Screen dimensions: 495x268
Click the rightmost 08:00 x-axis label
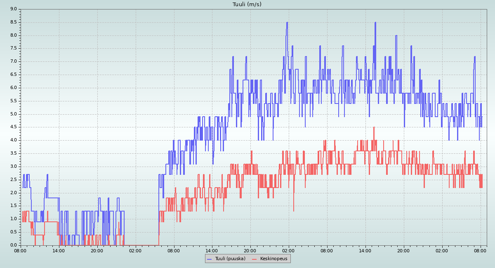tap(481, 250)
